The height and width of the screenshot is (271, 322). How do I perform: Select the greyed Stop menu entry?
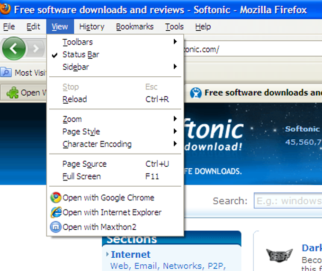tap(115, 87)
